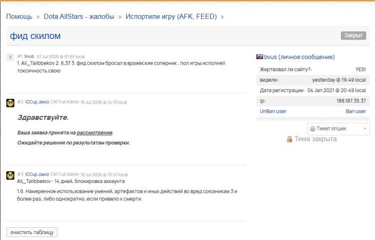The height and width of the screenshot is (240, 375).
Task: Click the #3 post number anchor
Action: coord(20,174)
